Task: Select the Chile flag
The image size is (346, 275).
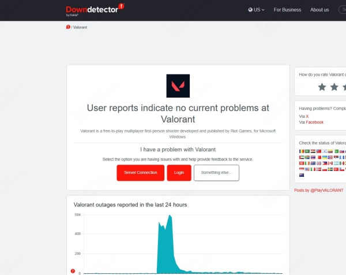Action: 342,169
